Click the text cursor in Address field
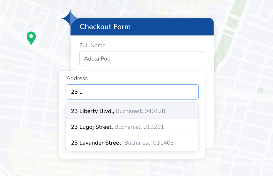Image resolution: width=273 pixels, height=176 pixels. pos(85,92)
